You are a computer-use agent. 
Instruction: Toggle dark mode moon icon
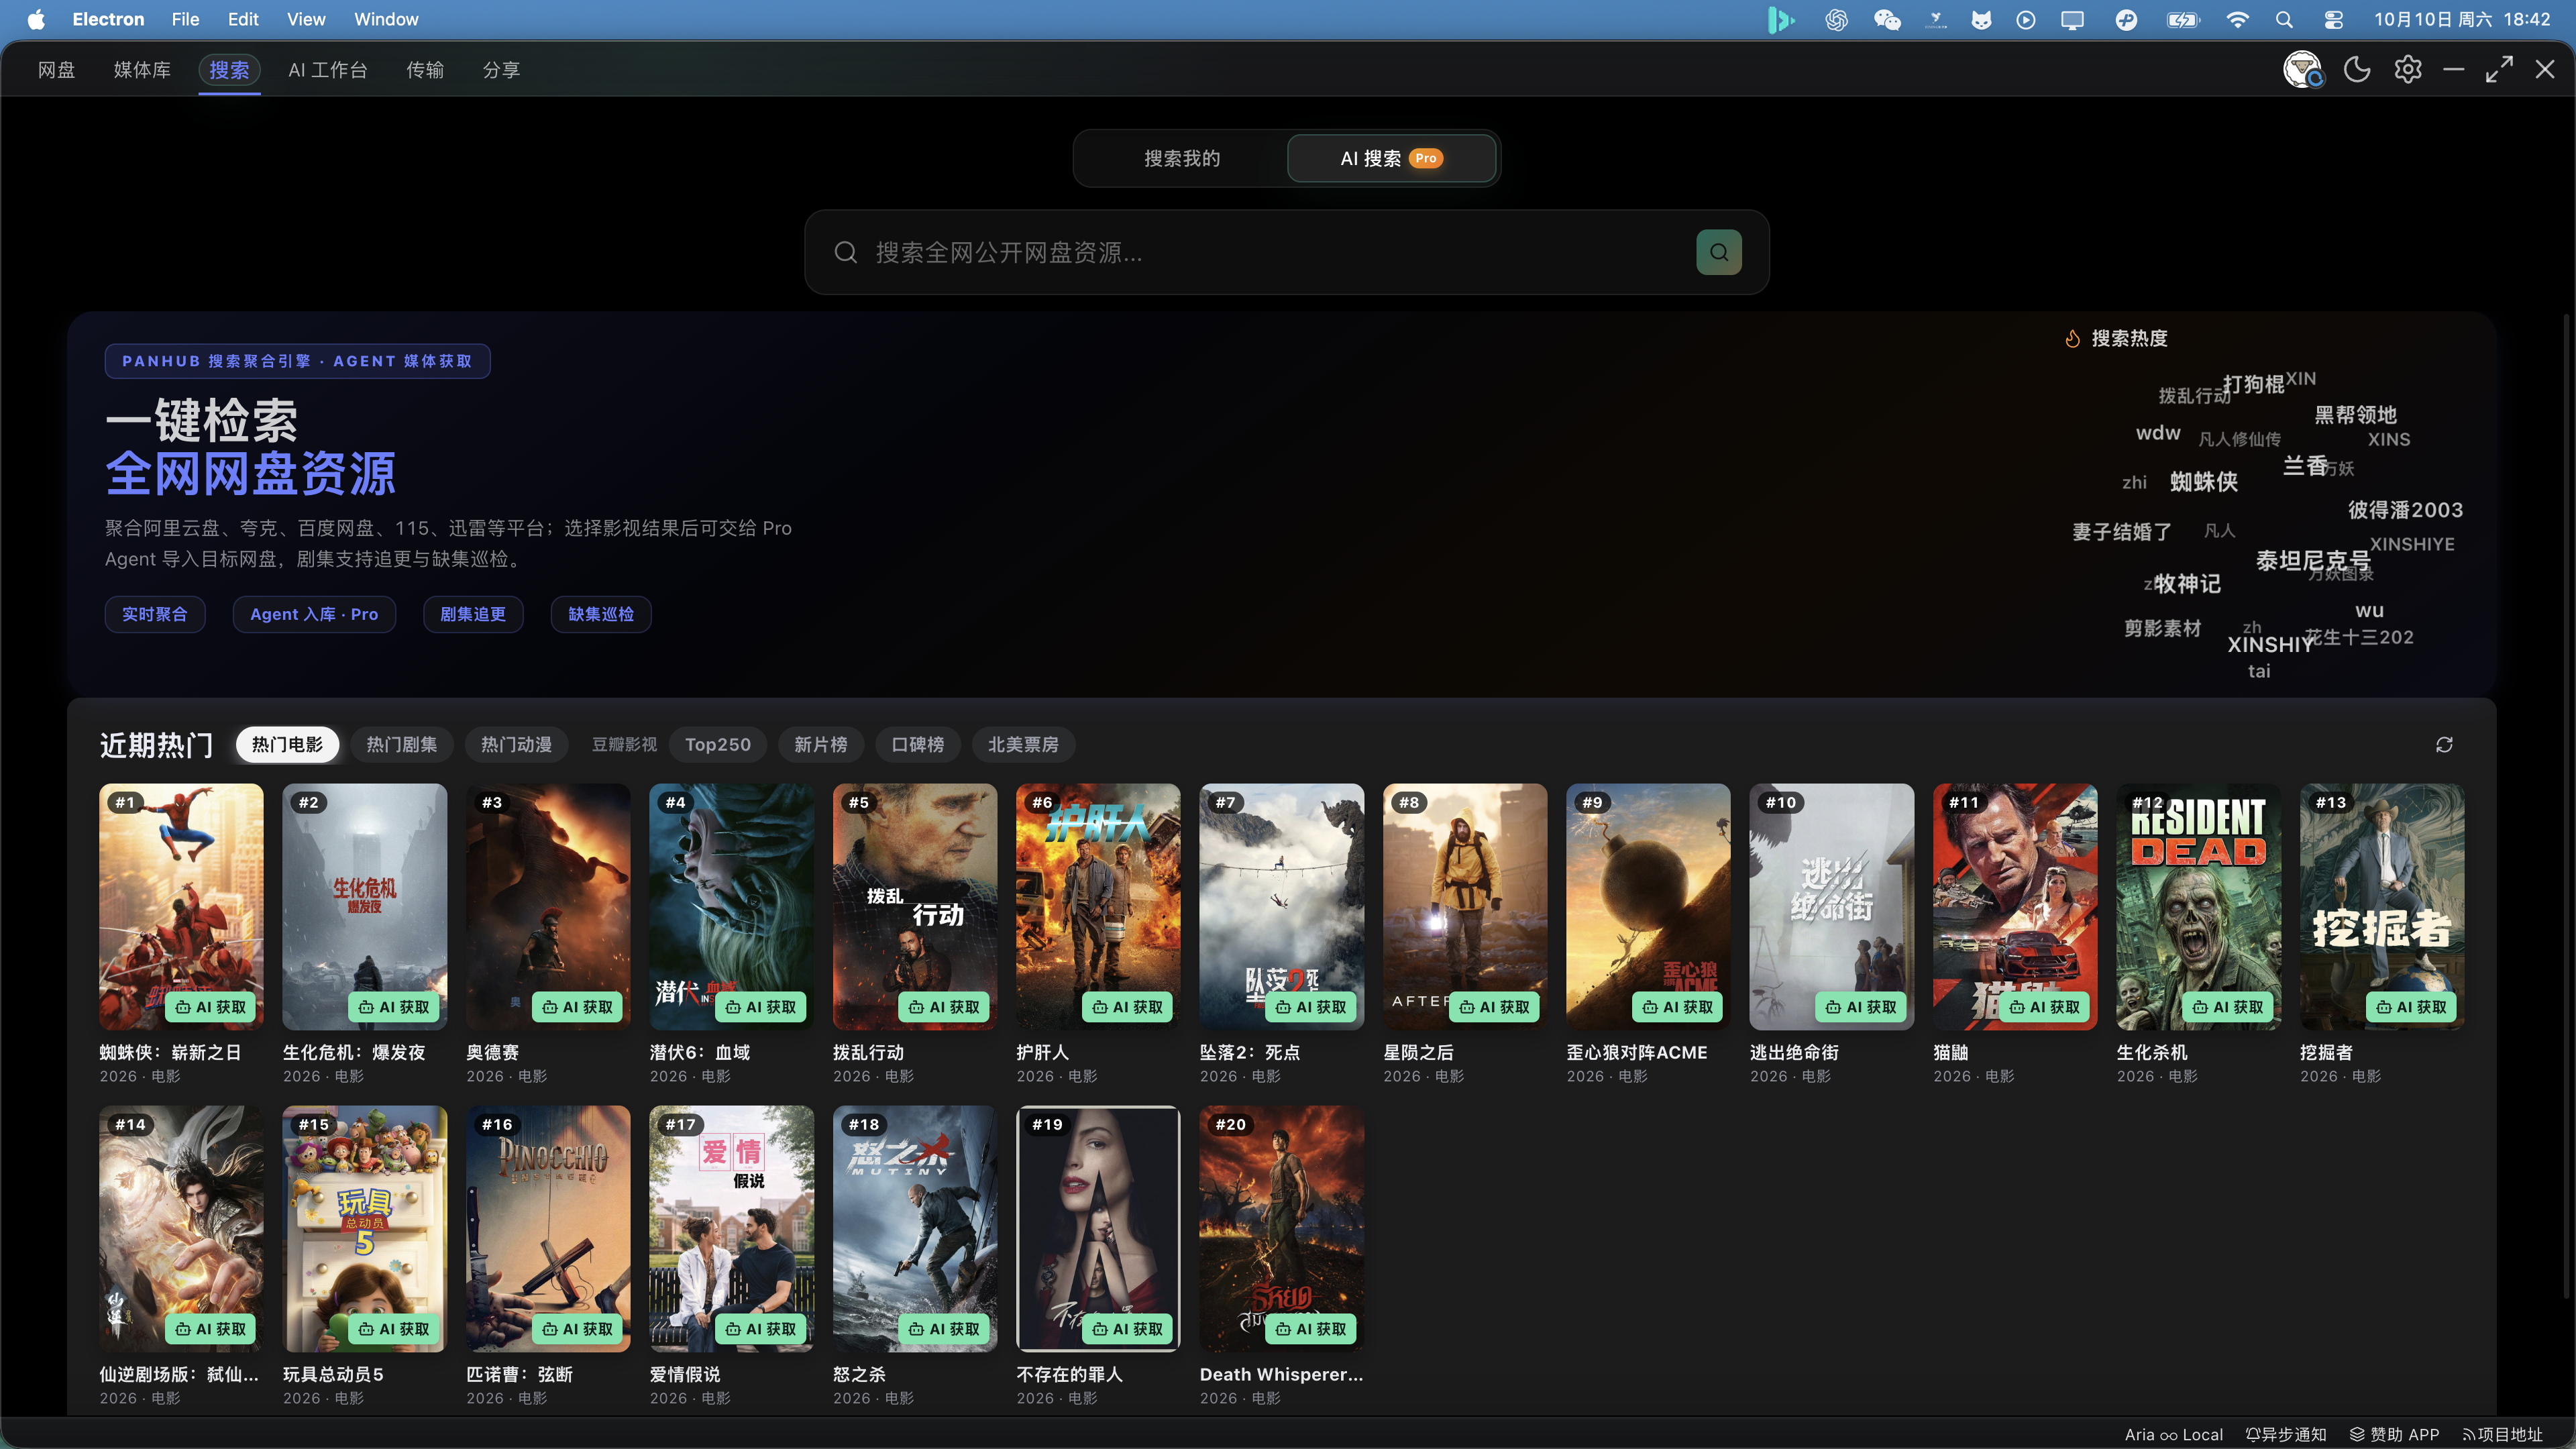(2357, 69)
